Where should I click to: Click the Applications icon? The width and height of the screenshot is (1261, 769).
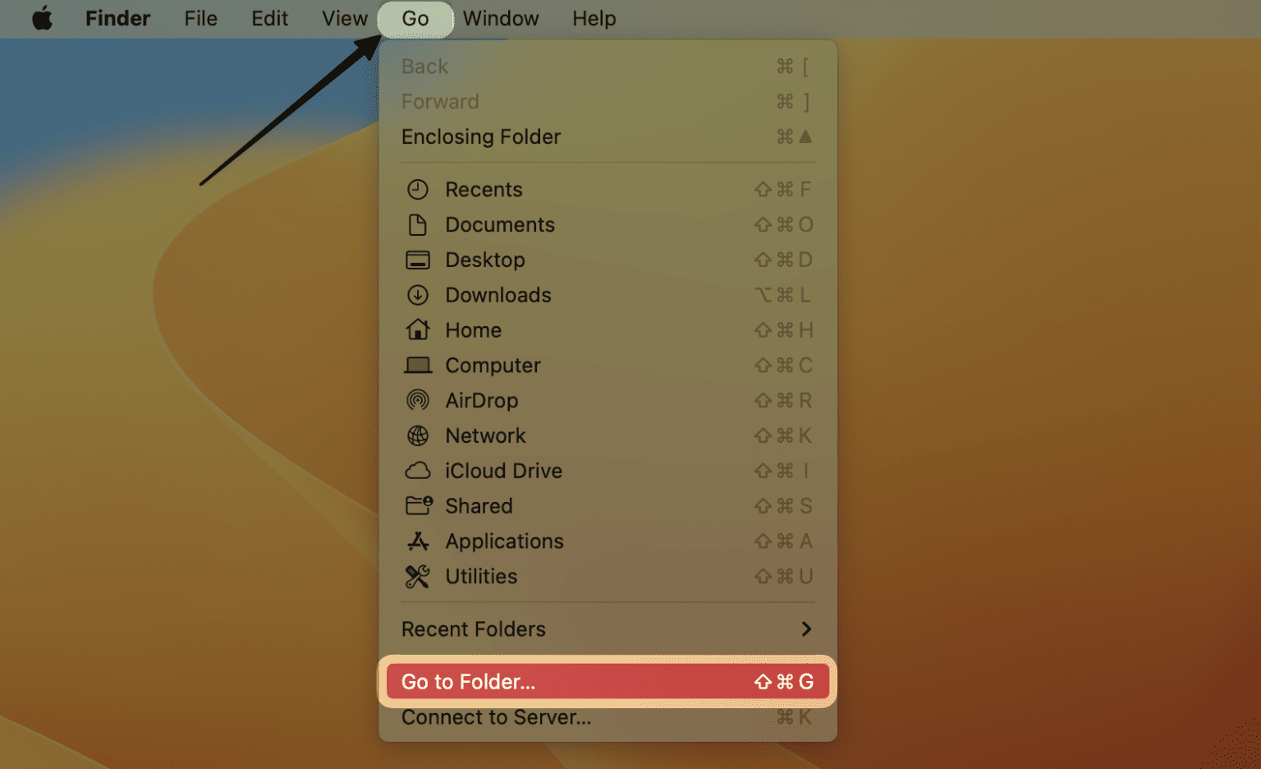click(x=418, y=541)
